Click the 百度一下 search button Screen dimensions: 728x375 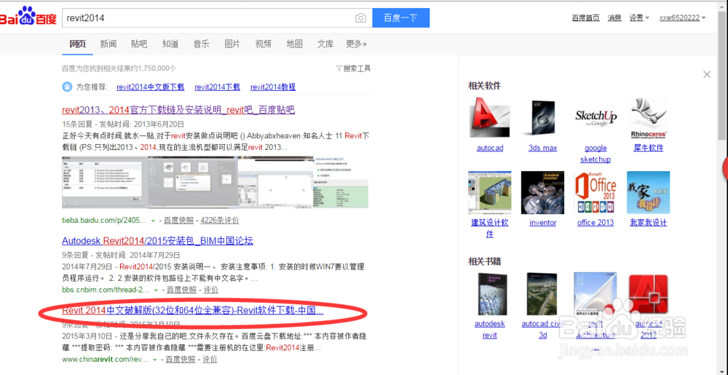[400, 18]
